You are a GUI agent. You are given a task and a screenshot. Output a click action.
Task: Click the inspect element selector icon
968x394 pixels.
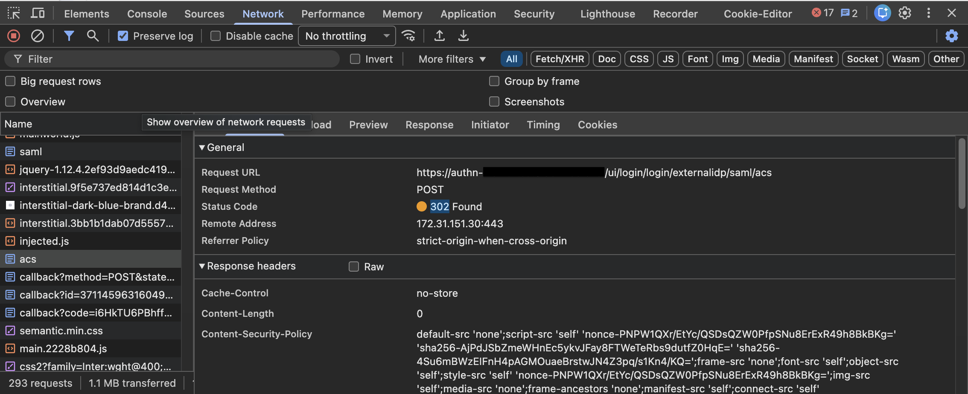tap(14, 14)
